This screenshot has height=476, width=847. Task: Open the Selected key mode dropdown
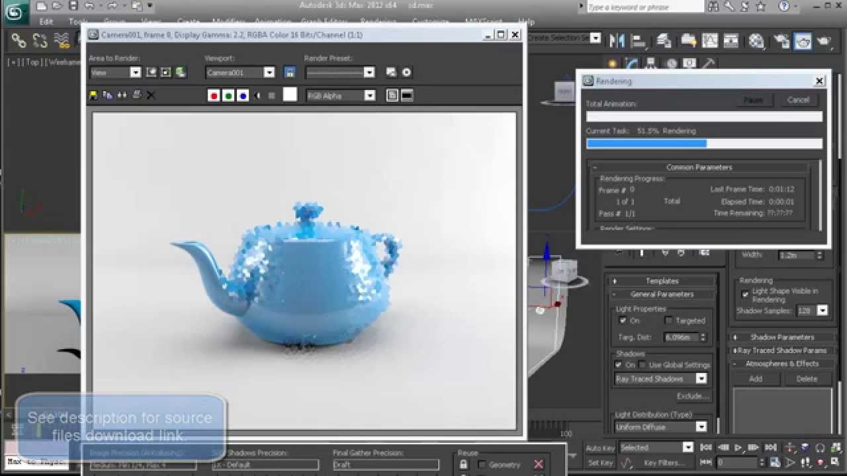[688, 448]
